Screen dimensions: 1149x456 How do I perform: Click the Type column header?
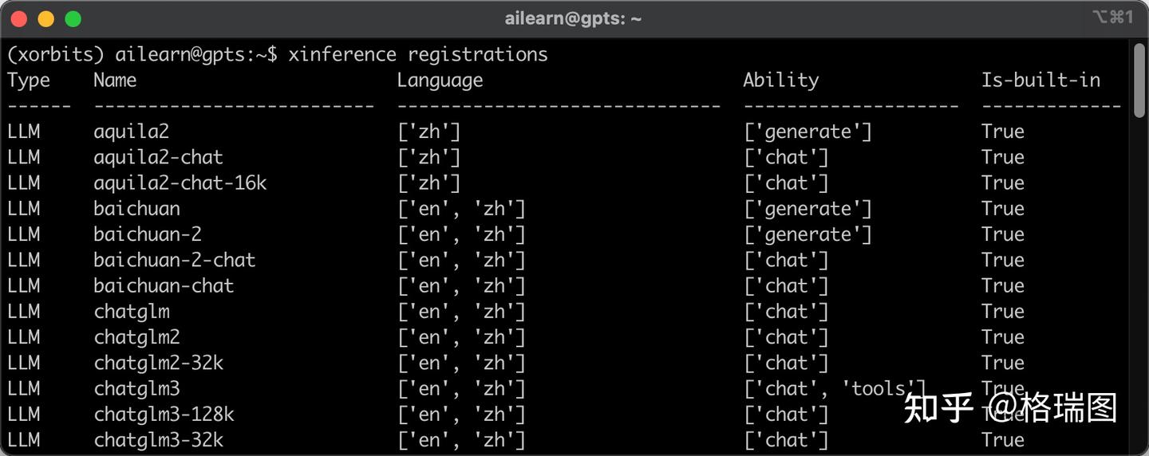pyautogui.click(x=29, y=81)
